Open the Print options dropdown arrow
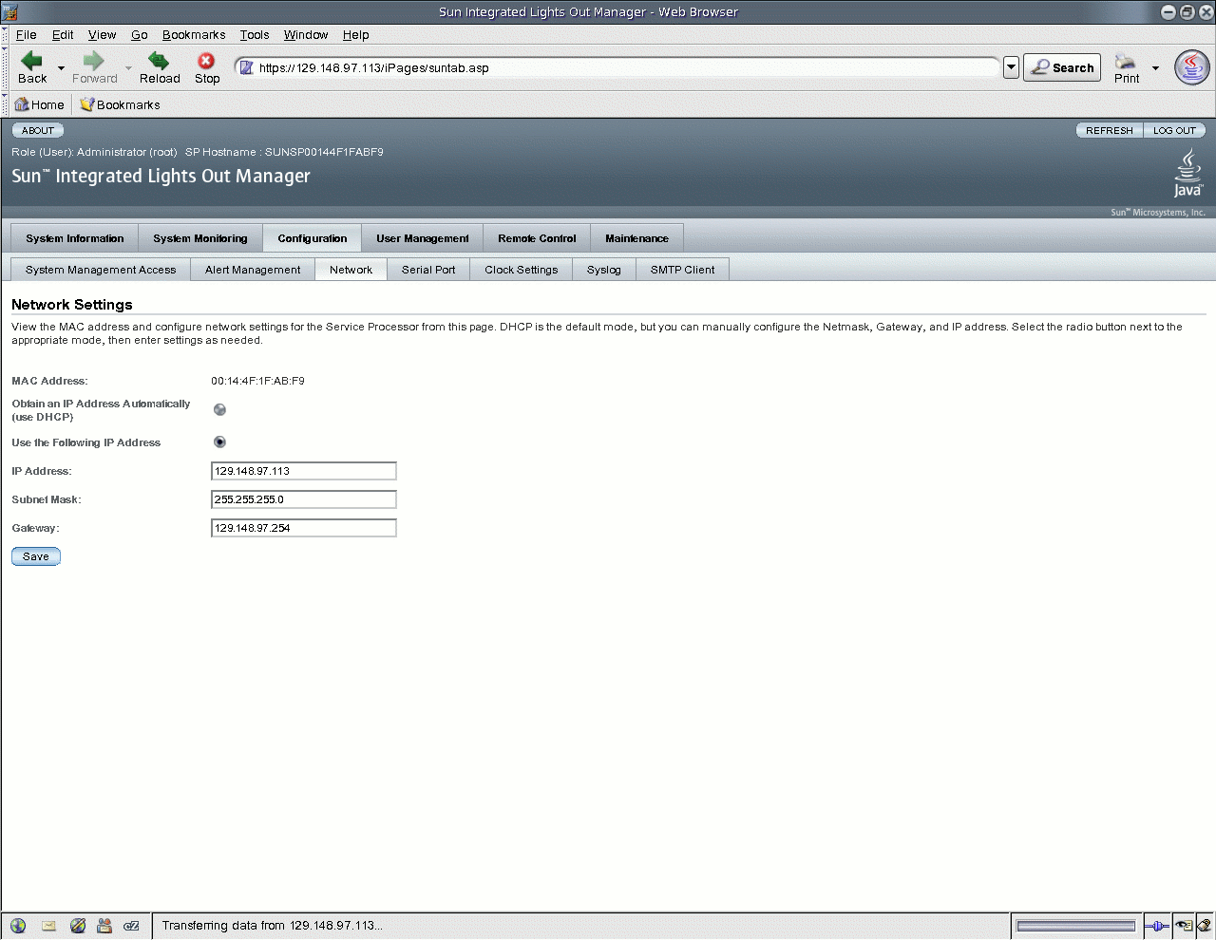The width and height of the screenshot is (1216, 940). 1155,68
